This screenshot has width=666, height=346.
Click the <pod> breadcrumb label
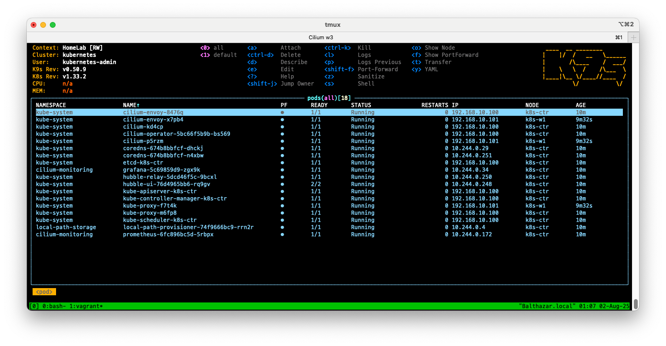tap(44, 292)
